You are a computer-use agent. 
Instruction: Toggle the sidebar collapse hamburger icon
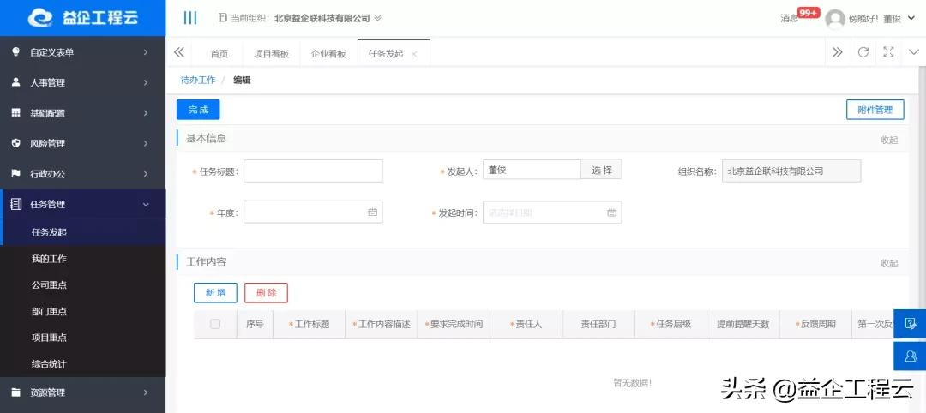(x=190, y=18)
